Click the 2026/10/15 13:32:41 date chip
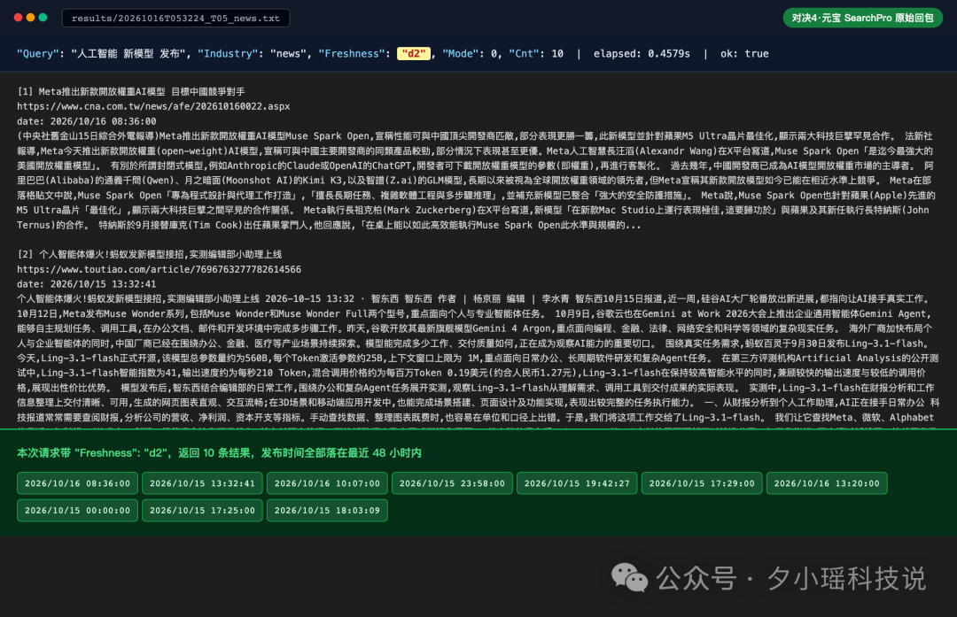957x617 pixels. point(203,483)
